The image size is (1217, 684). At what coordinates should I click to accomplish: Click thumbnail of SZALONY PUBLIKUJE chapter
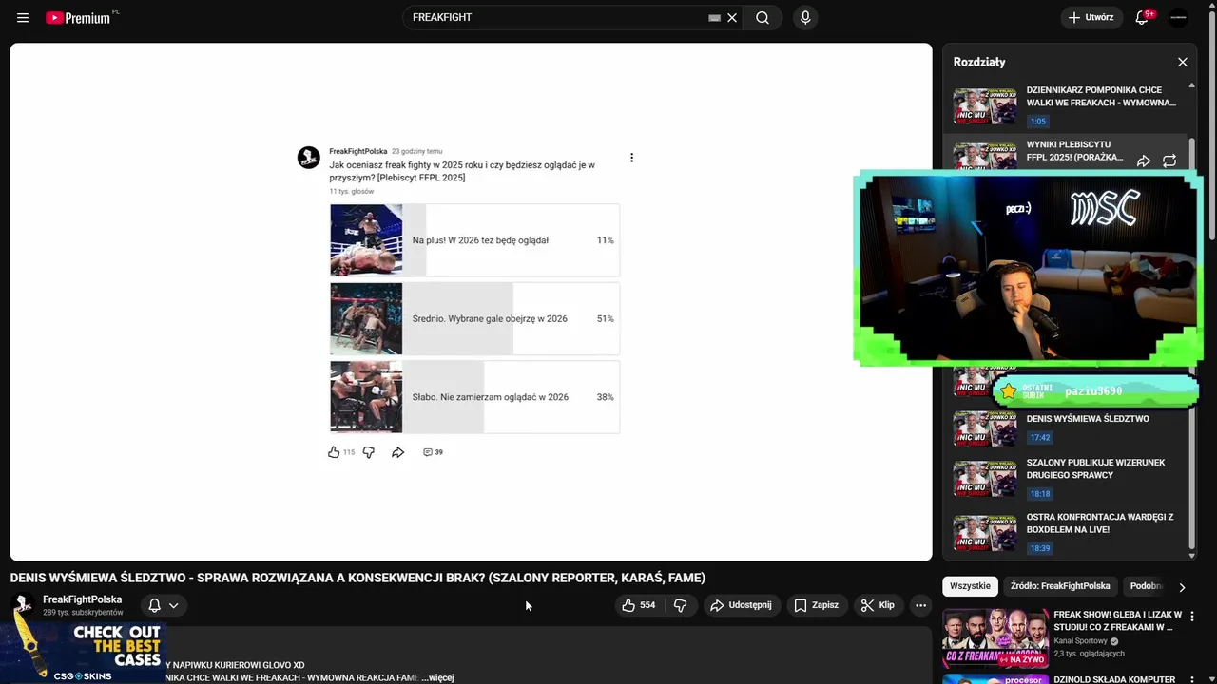(985, 479)
